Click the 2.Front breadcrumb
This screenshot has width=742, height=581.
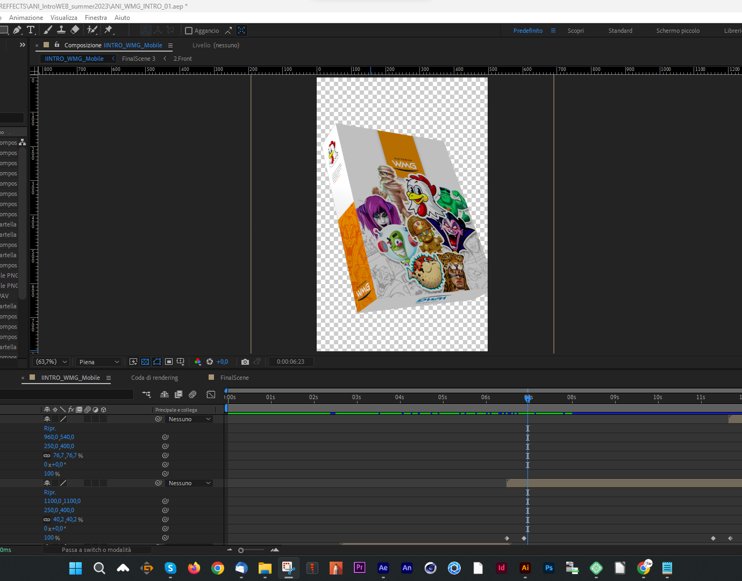click(x=182, y=59)
